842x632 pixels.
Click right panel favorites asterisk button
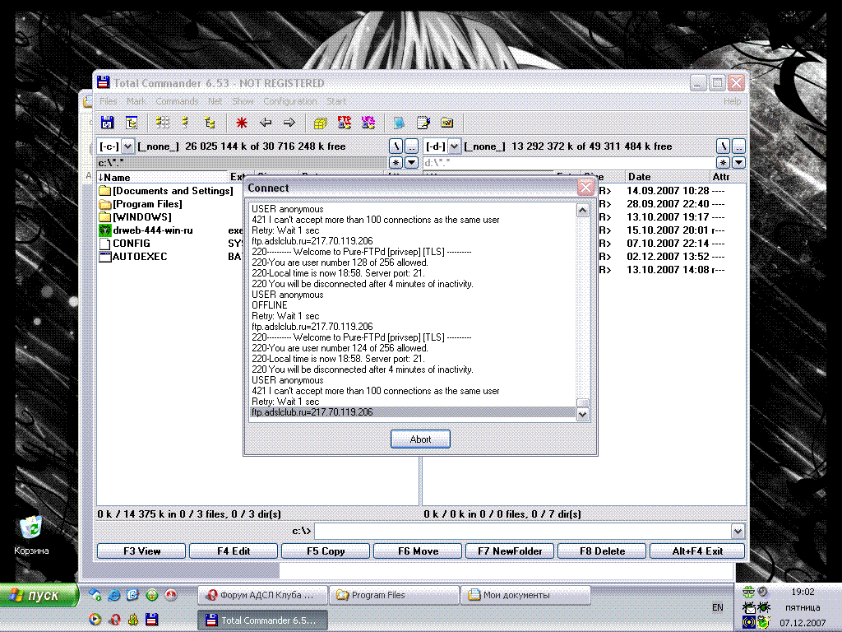click(x=724, y=162)
